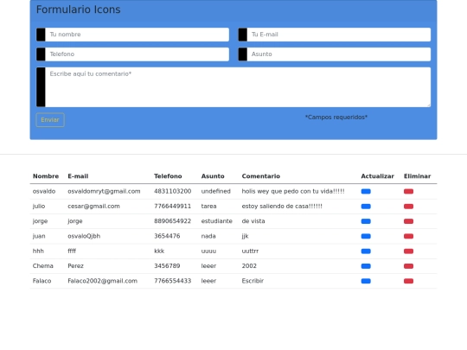Screen dimensions: 467x350
Task: Click the black icon beside Asunto
Action: click(243, 54)
